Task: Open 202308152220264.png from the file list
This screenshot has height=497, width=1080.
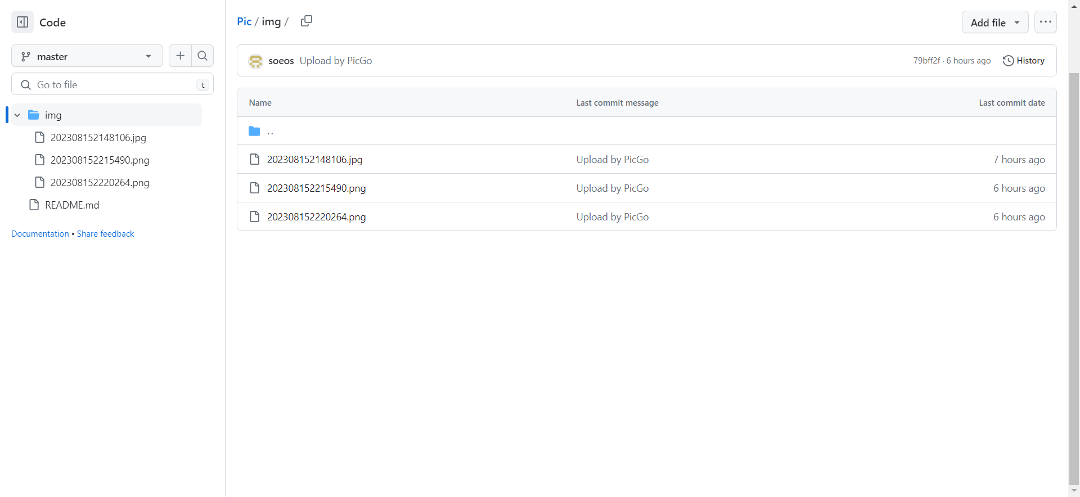Action: [x=316, y=217]
